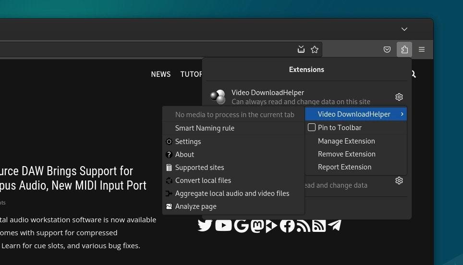Enable the Pin to Toolbar checkbox
Viewport: 463px width, 265px height.
(312, 128)
